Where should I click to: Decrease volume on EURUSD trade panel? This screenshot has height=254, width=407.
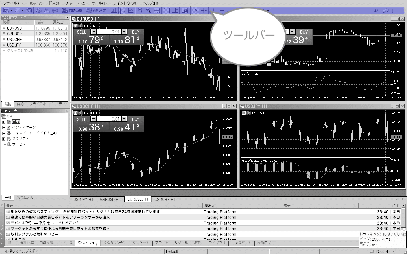[94, 32]
